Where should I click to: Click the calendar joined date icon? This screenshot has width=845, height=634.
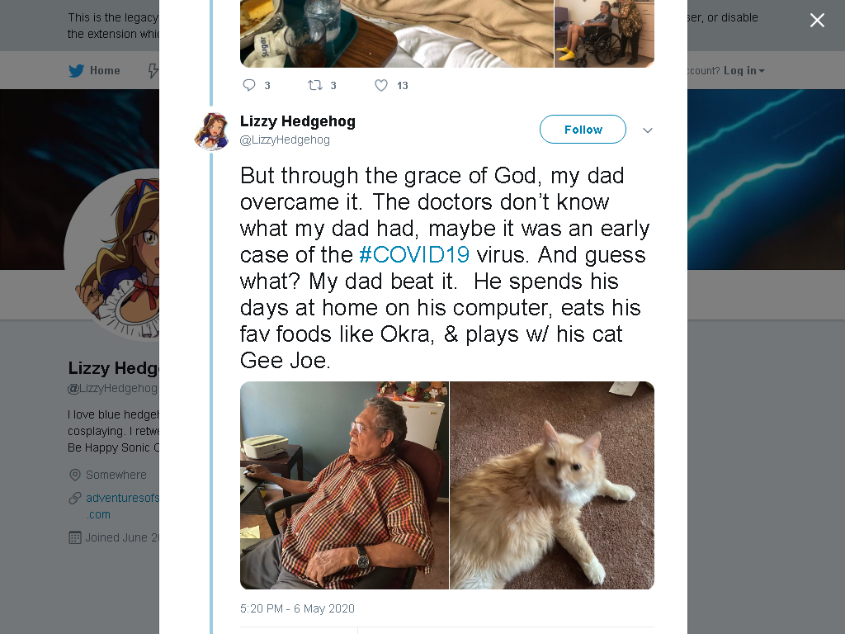click(x=75, y=537)
